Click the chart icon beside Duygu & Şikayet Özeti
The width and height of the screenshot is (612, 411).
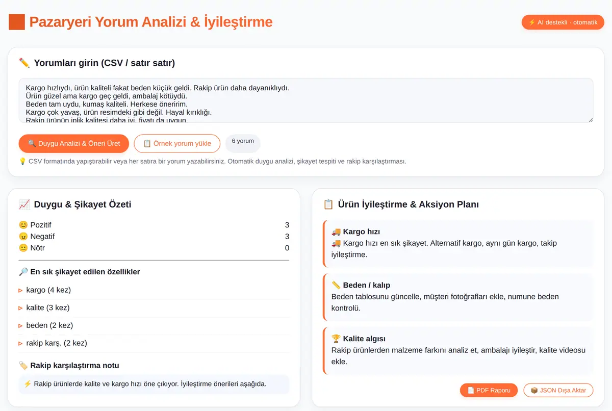click(24, 204)
